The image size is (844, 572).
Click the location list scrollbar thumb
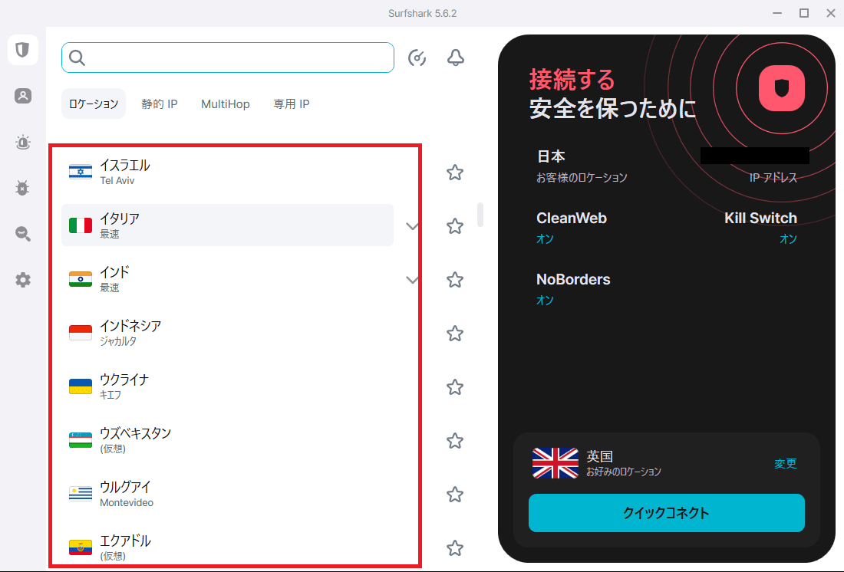click(x=480, y=215)
